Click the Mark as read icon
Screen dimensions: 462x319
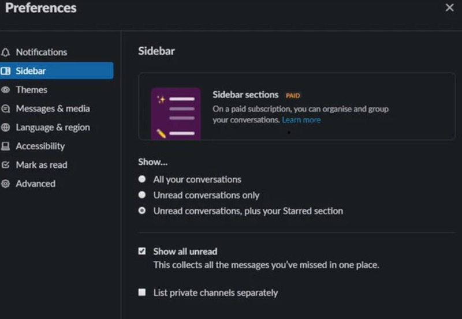pos(6,165)
